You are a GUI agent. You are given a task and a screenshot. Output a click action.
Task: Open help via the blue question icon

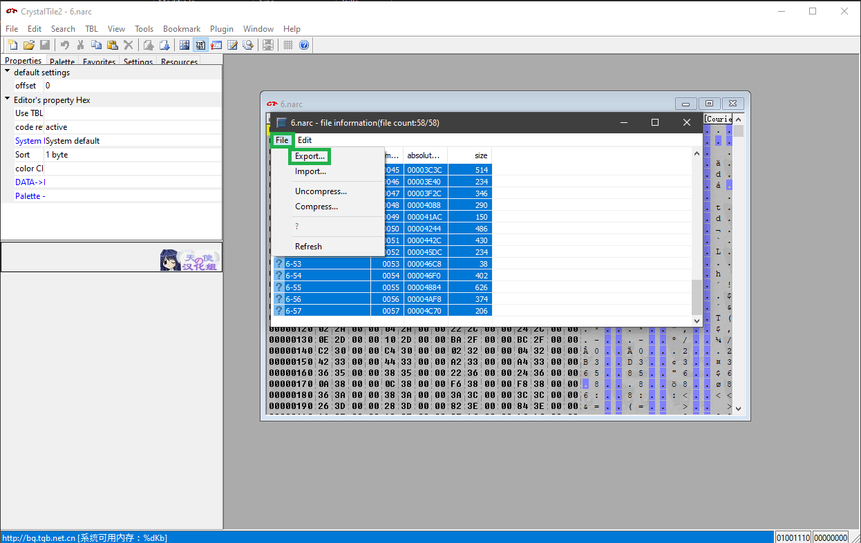(304, 46)
